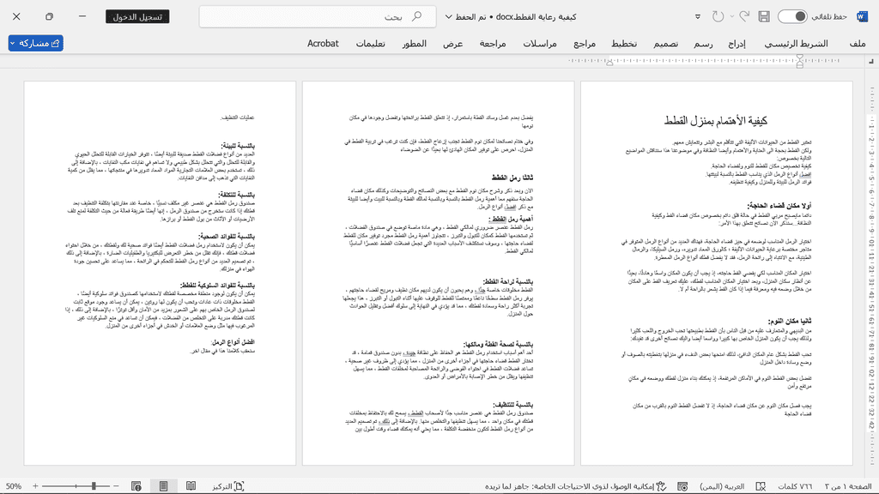Screen dimensions: 879x494
Task: Open the مراجعة tab
Action: 493,44
